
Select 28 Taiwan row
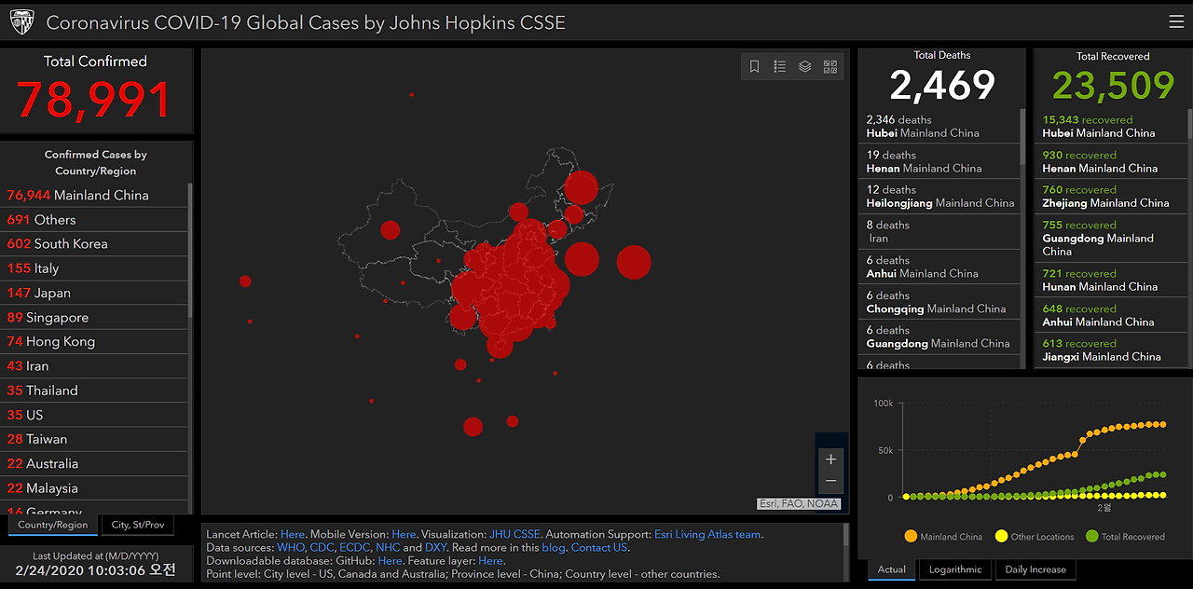point(94,439)
